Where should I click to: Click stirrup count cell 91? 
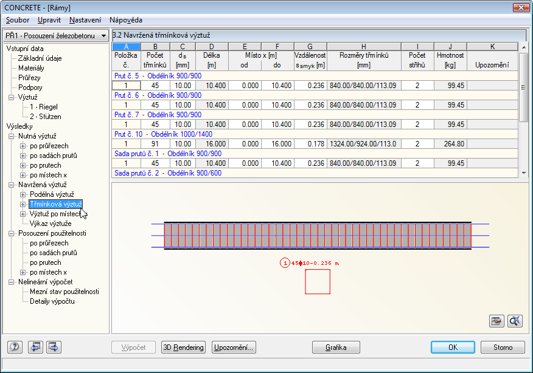point(155,144)
